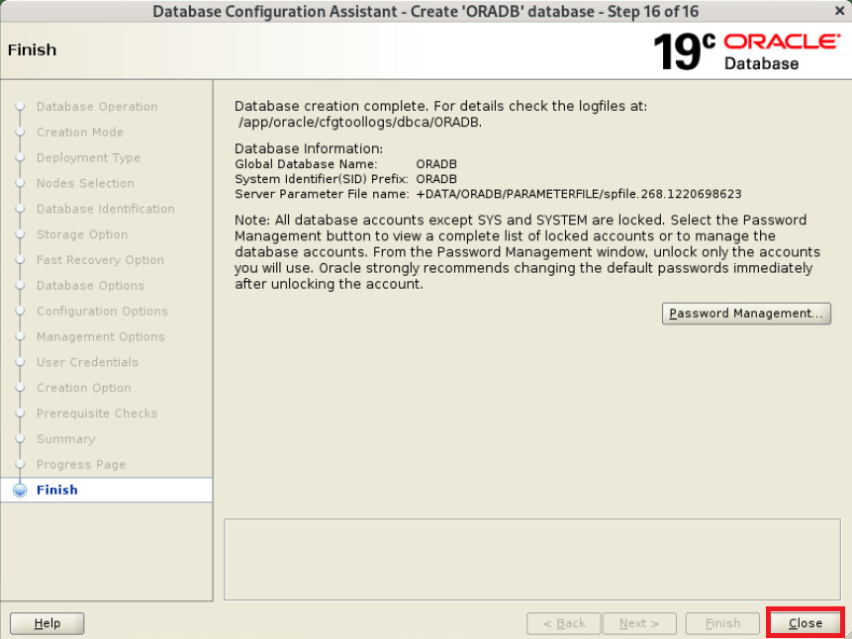
Task: Close the window via title bar X
Action: 839,11
